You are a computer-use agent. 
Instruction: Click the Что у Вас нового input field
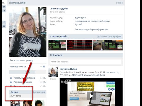[x=85, y=62]
